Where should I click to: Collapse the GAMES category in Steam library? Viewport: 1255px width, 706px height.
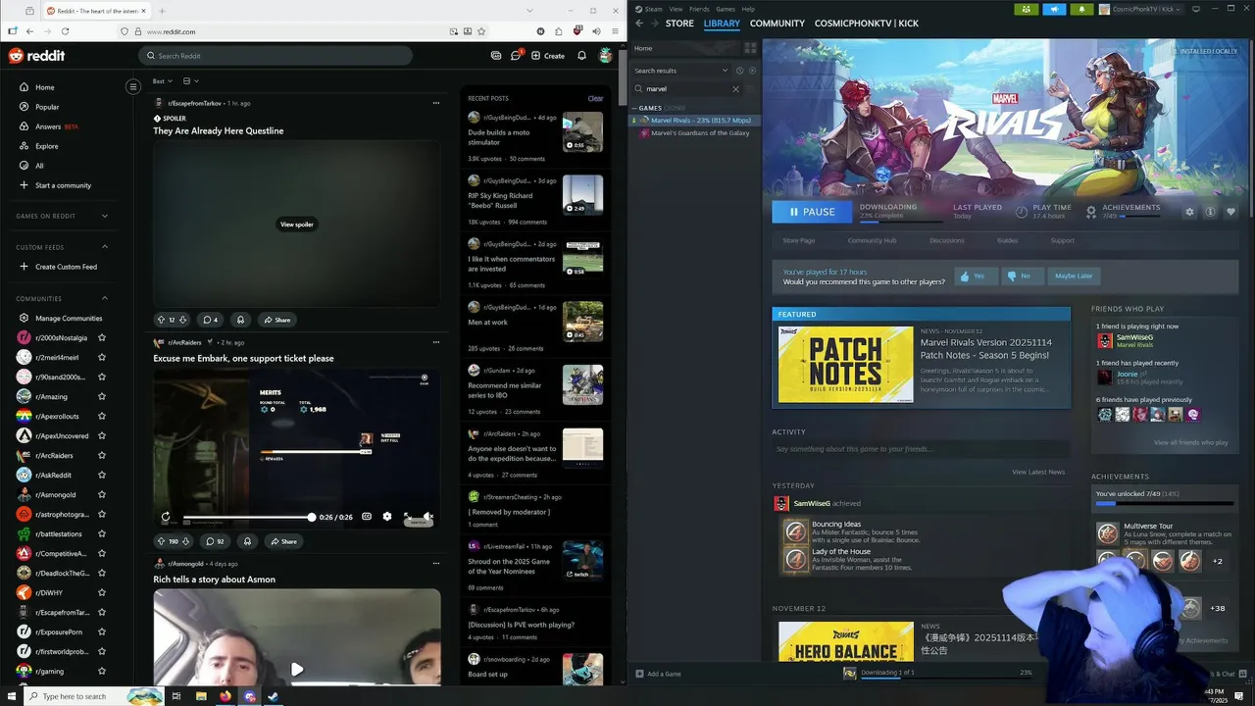tap(634, 108)
